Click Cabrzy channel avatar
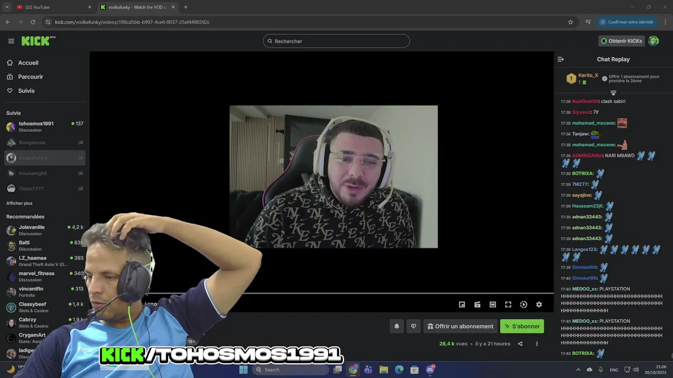673x378 pixels. [11, 323]
